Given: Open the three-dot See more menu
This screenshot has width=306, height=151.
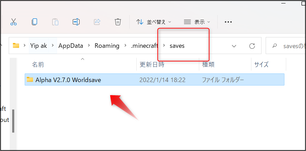Looking at the screenshot, I should (228, 22).
